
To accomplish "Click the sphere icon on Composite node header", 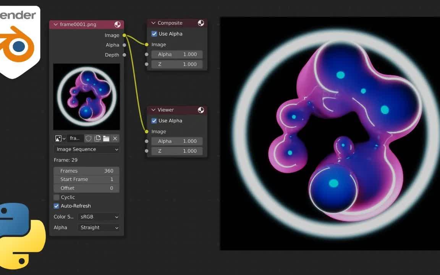I will (201, 23).
